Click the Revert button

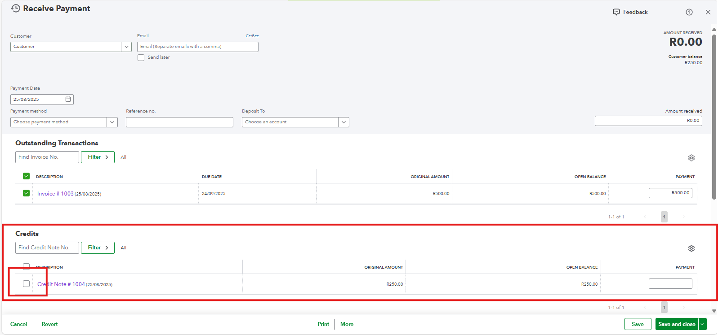point(49,324)
